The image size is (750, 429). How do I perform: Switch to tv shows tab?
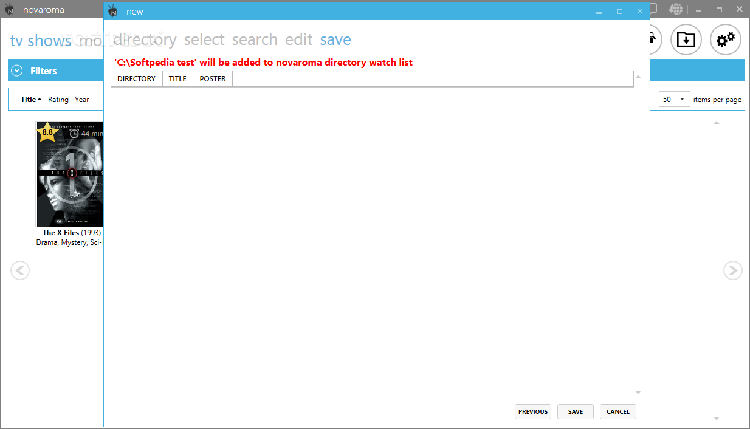[41, 41]
